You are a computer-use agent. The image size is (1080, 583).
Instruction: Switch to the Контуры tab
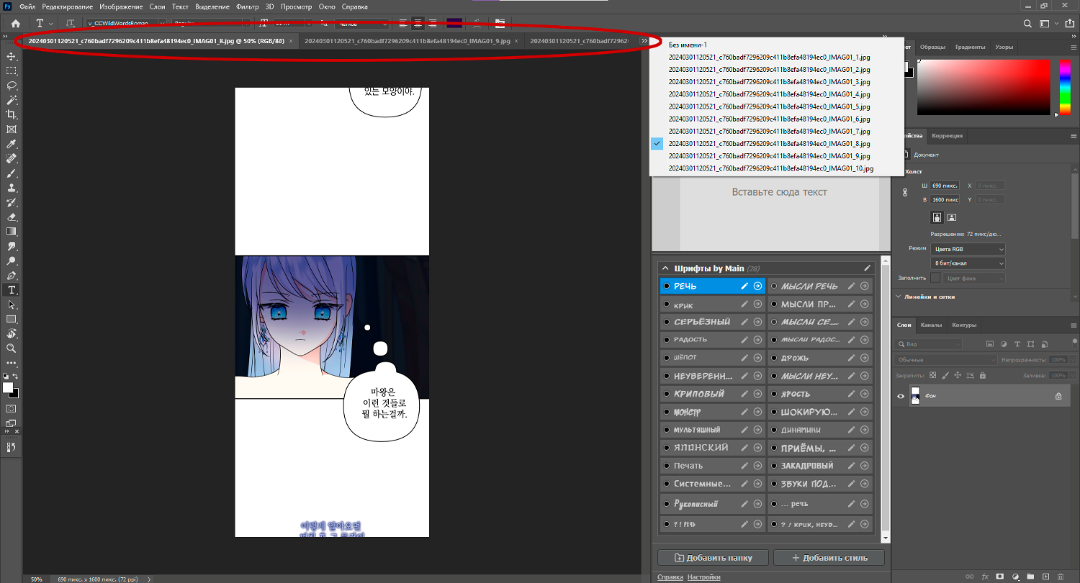tap(964, 325)
